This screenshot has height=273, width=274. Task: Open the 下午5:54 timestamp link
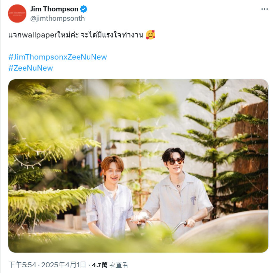coord(22,265)
